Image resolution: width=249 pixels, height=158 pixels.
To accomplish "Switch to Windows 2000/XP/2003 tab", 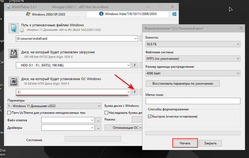I will click(x=45, y=14).
